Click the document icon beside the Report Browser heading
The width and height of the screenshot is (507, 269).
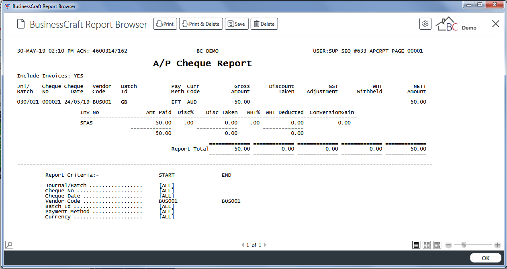point(21,24)
